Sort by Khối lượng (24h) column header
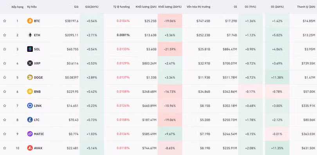 tap(146, 7)
